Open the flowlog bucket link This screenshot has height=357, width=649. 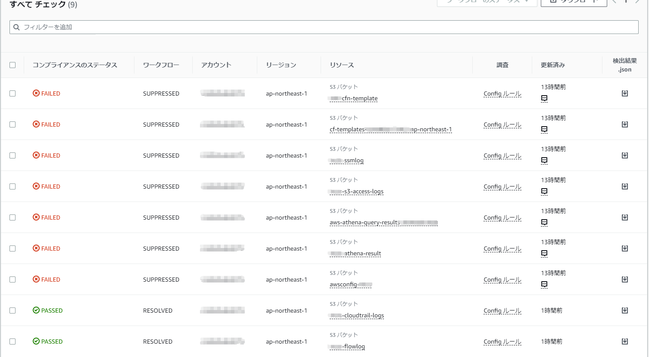(347, 347)
